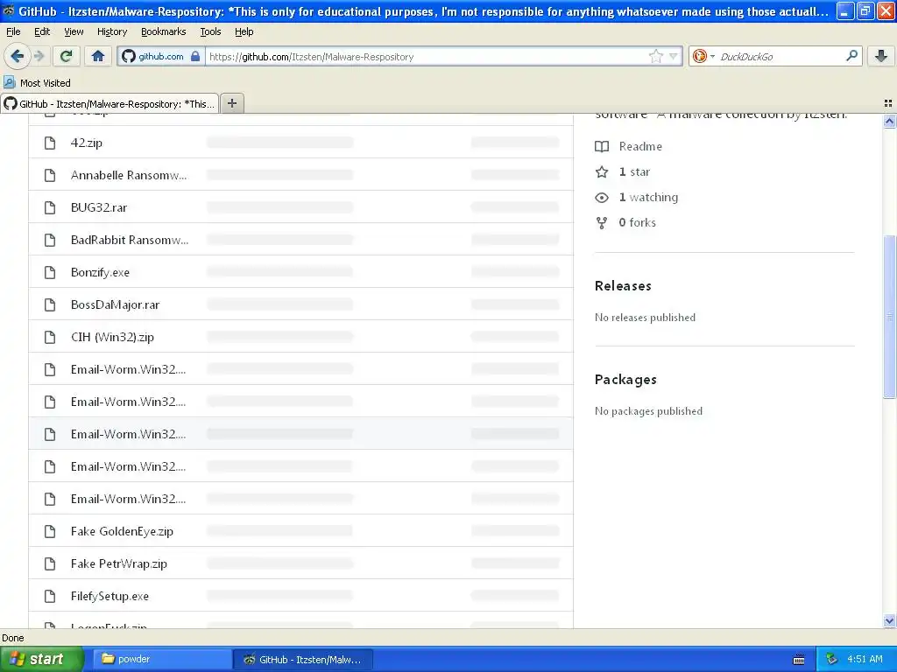Image resolution: width=897 pixels, height=672 pixels.
Task: Click the github.com site identity icon
Action: [160, 56]
